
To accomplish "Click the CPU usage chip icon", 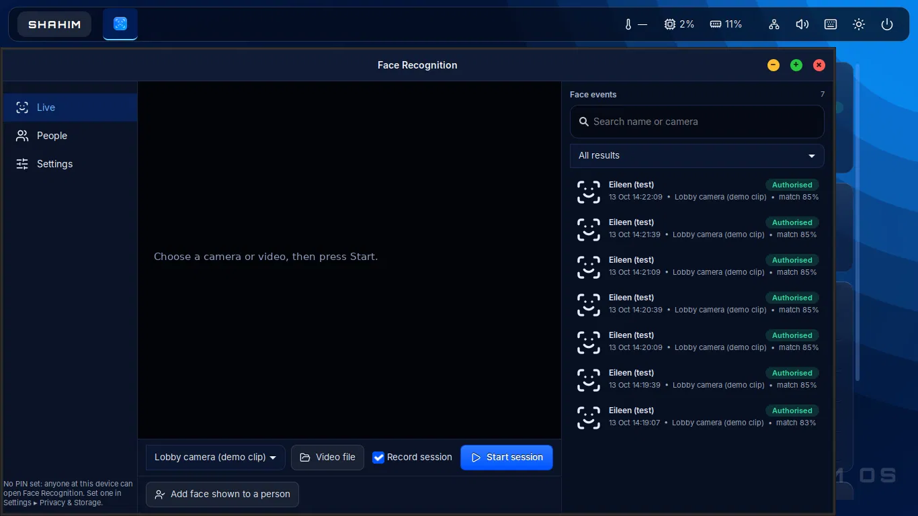I will (669, 24).
